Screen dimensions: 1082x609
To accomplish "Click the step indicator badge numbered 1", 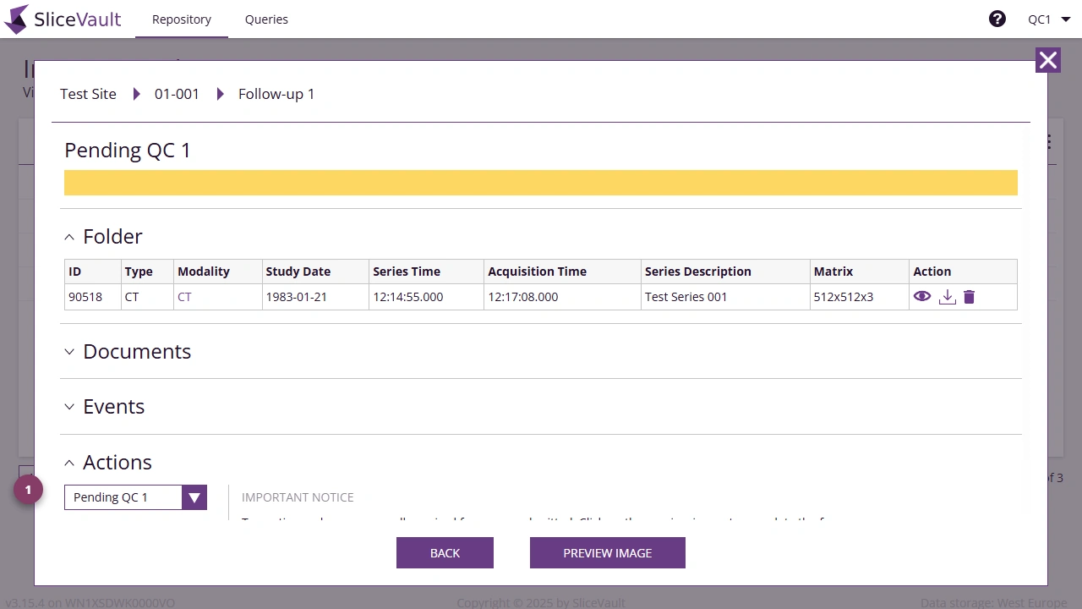I will click(x=28, y=490).
